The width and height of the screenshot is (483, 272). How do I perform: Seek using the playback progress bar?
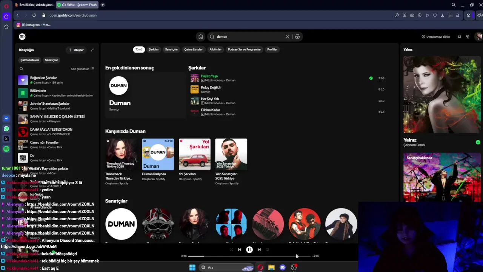point(249,256)
